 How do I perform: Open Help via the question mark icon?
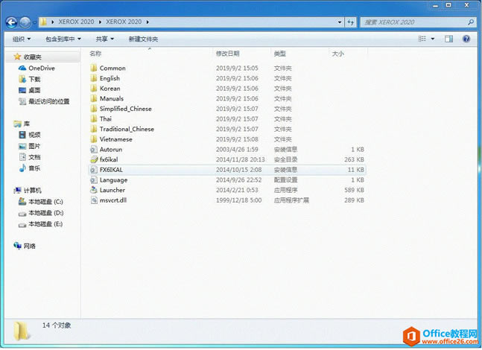click(x=466, y=39)
